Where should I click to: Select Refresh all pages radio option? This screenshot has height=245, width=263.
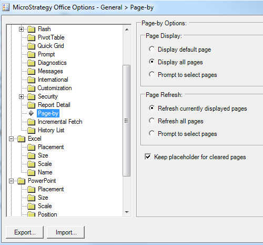(x=152, y=121)
